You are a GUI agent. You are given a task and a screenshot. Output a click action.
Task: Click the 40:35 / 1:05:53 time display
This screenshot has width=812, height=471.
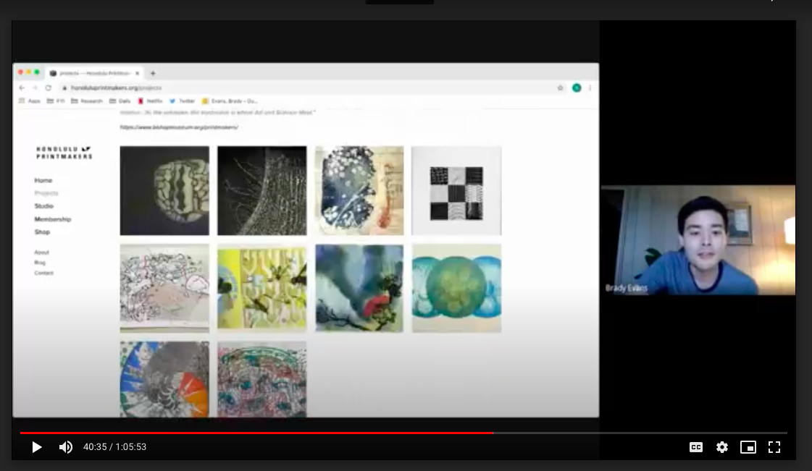point(115,446)
